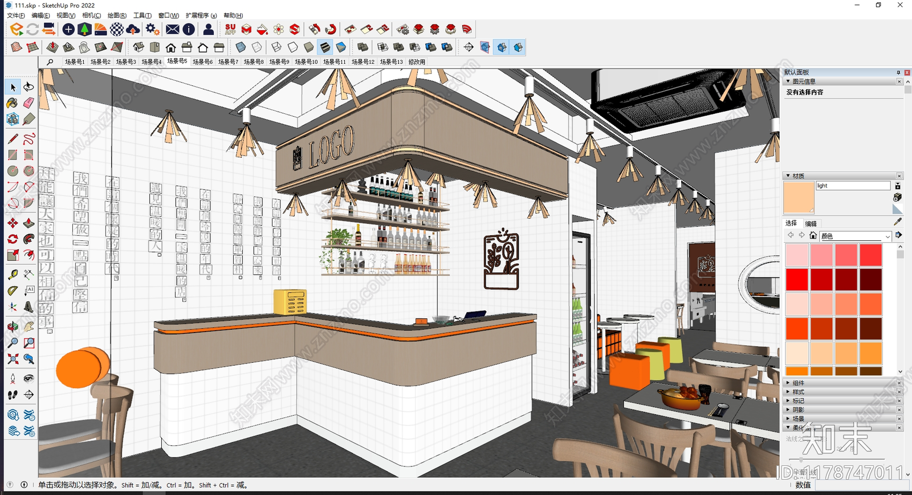The width and height of the screenshot is (912, 495).
Task: Expand the 组件 panel
Action: pos(788,383)
